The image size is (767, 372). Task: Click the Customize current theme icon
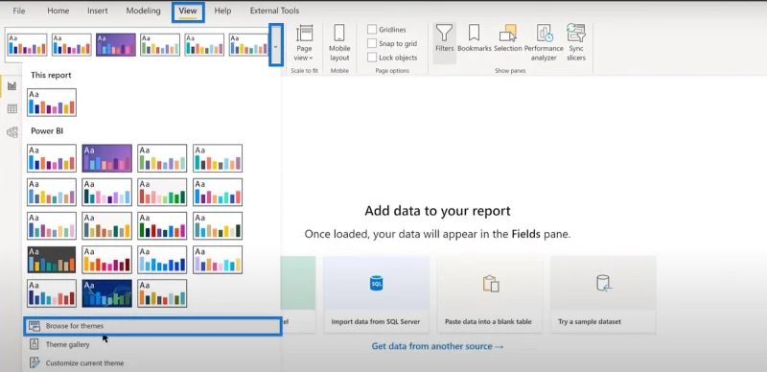click(35, 363)
